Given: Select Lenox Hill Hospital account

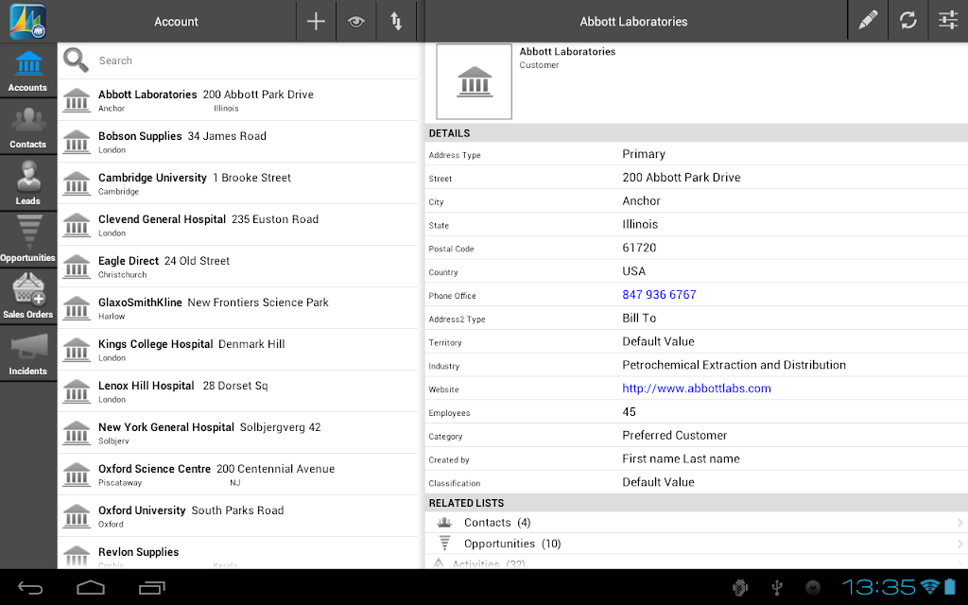Looking at the screenshot, I should click(x=237, y=390).
